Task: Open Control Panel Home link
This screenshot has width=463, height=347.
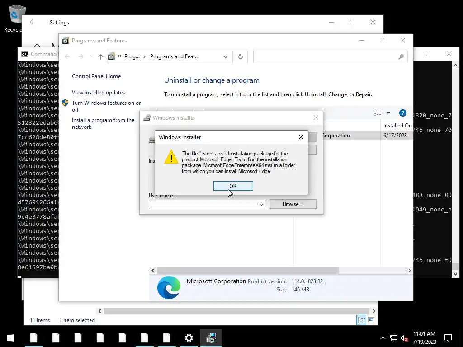Action: click(96, 76)
